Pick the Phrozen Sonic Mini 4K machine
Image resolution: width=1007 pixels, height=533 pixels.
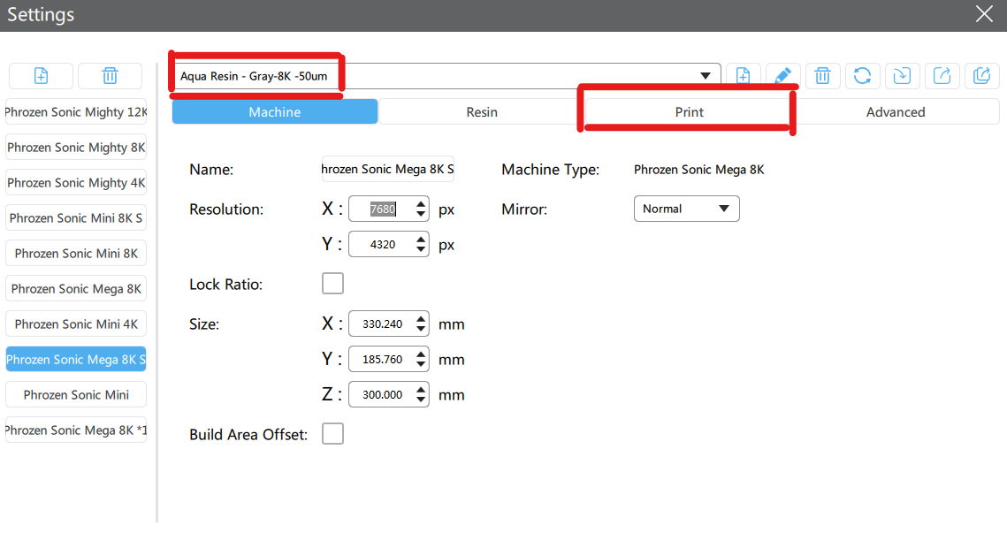pyautogui.click(x=76, y=324)
